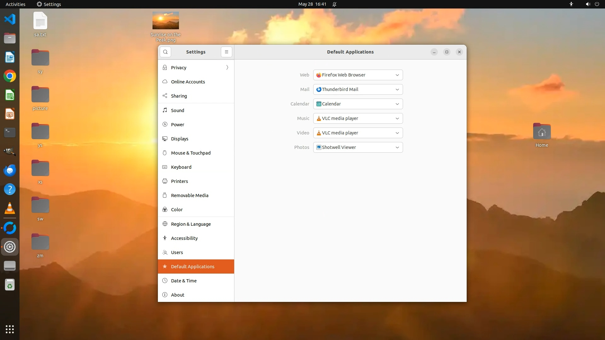Go to Date & Time settings
605x340 pixels.
pos(184,281)
